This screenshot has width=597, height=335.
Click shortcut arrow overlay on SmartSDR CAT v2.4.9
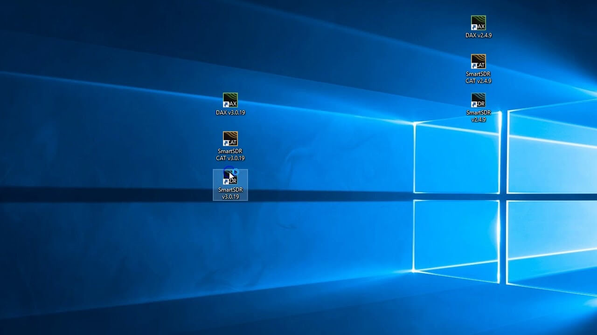click(474, 66)
